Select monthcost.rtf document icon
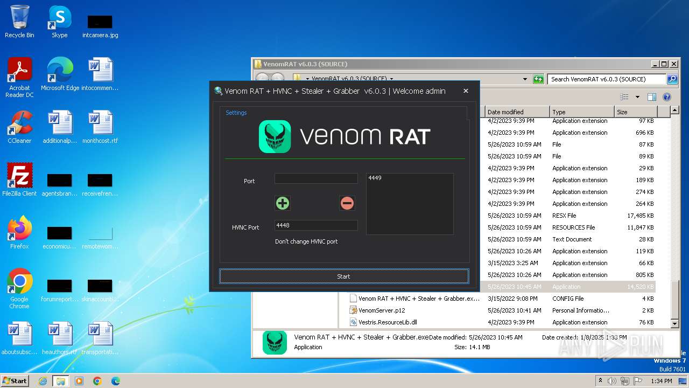This screenshot has height=388, width=689. (100, 127)
